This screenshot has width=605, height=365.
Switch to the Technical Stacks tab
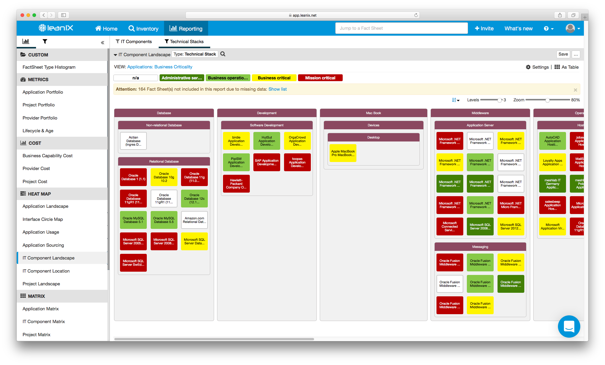184,42
